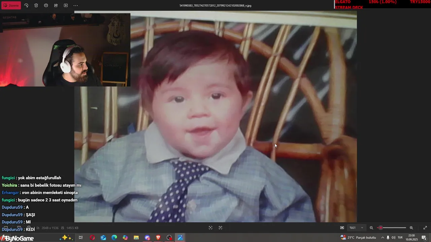Open Task View from the taskbar

[x=81, y=238]
